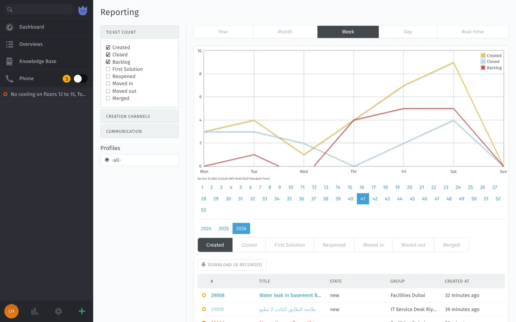Image resolution: width=516 pixels, height=322 pixels.
Task: Click the search magnifier icon
Action: tap(10, 9)
